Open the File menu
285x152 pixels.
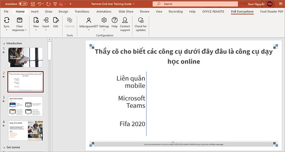[6, 11]
